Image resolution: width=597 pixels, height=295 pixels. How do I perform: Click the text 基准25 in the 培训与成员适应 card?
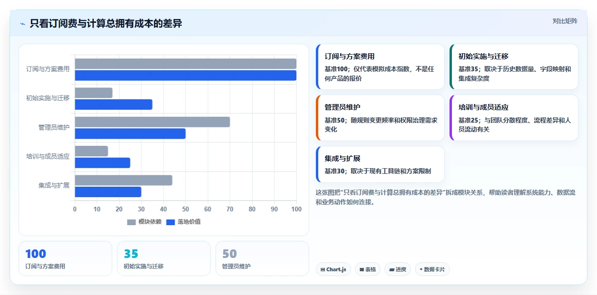(469, 121)
